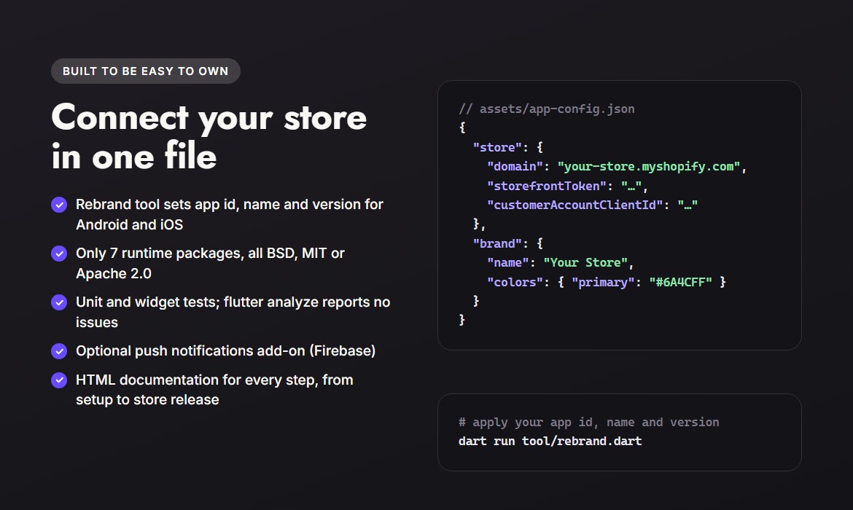Image resolution: width=853 pixels, height=510 pixels.
Task: Select 'Optional push notifications add-on (Firebase)' text
Action: click(x=226, y=350)
